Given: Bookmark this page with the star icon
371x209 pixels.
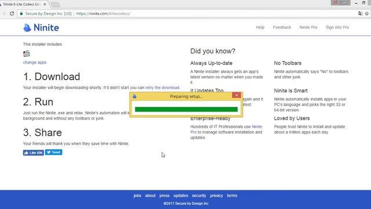Looking at the screenshot, I should (367, 13).
